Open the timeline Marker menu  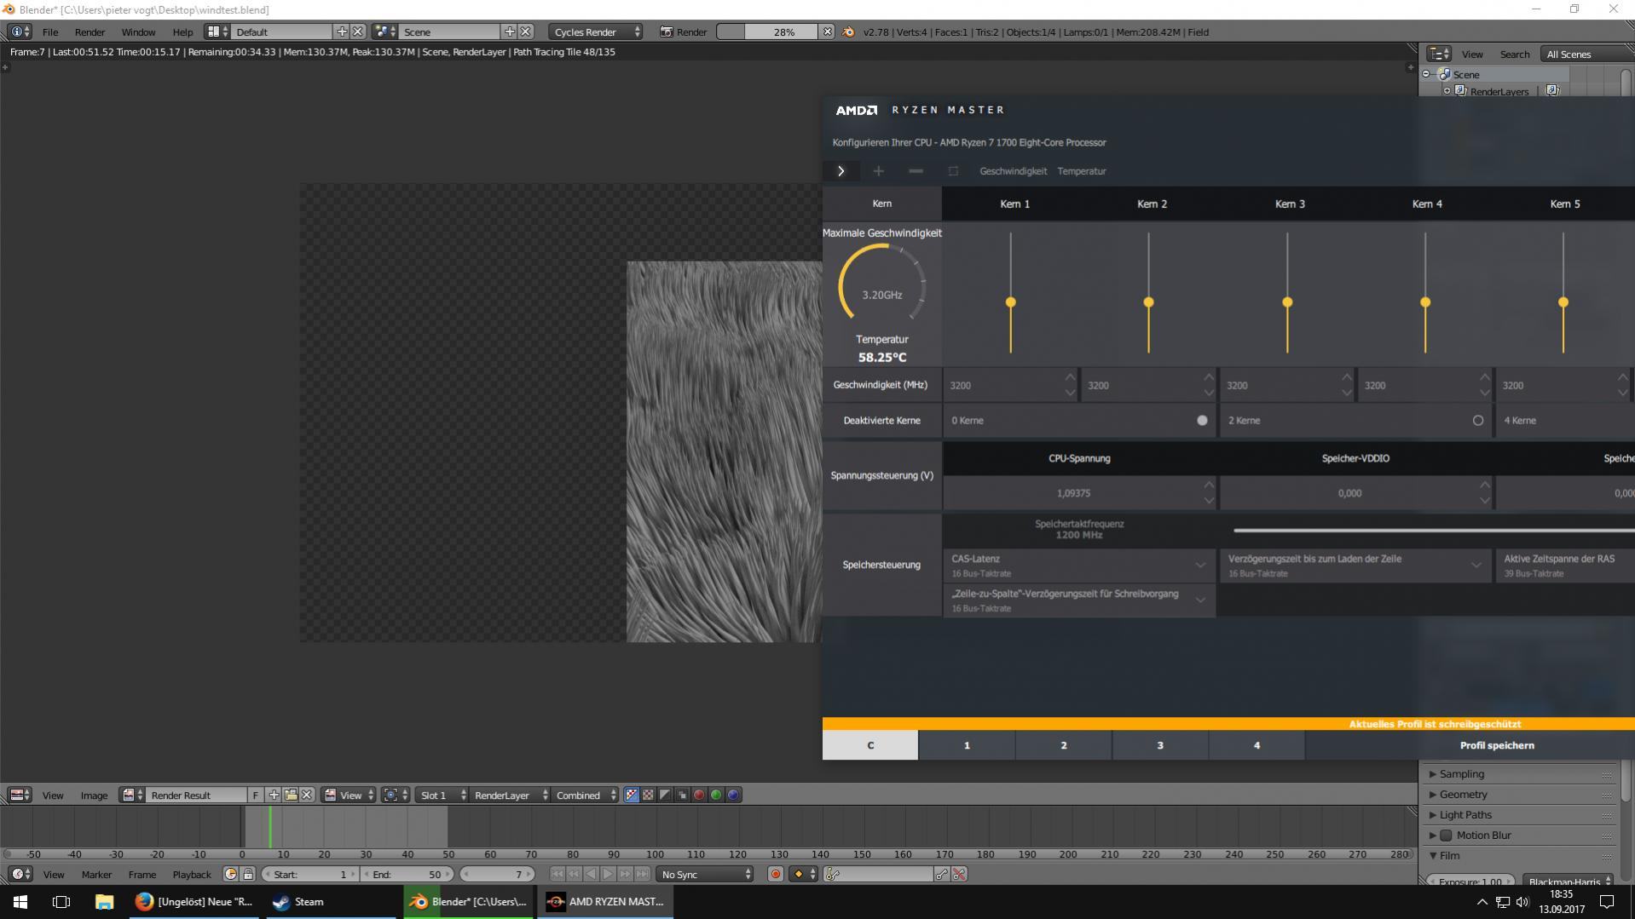(x=96, y=874)
